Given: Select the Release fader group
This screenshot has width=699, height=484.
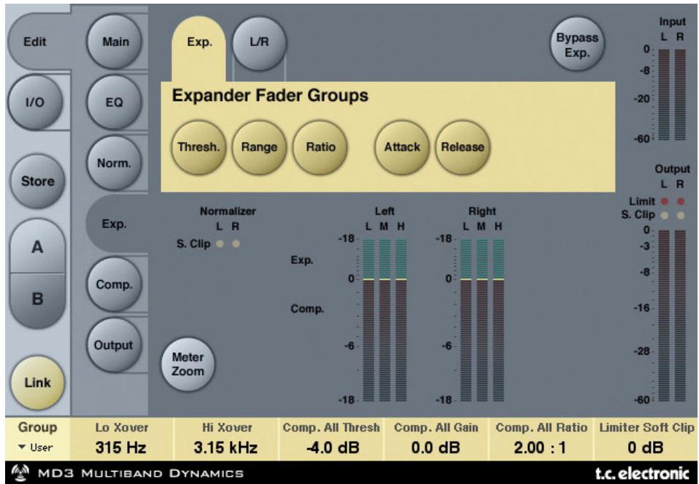Looking at the screenshot, I should pyautogui.click(x=462, y=147).
